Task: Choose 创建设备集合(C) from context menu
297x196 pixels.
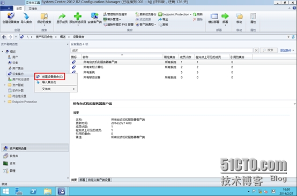Action: click(x=52, y=76)
